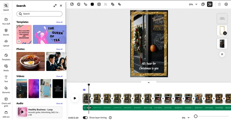The width and height of the screenshot is (231, 120).
Task: Select the gold frame layer thumbnail
Action: (x=222, y=30)
